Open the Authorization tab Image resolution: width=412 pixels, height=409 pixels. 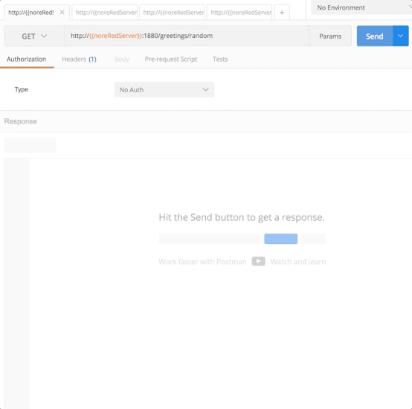[27, 59]
